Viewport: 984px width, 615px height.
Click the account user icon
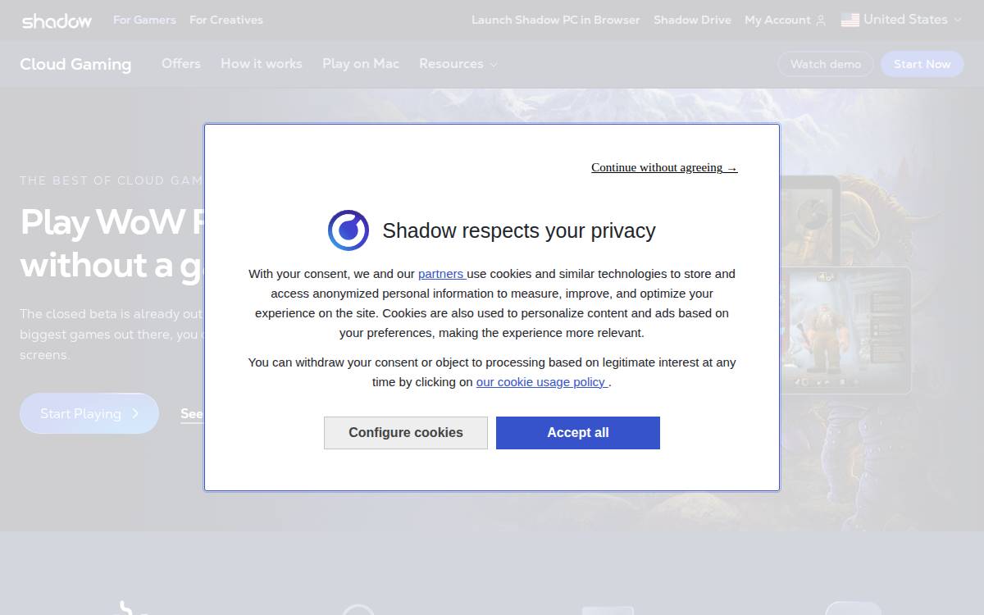821,20
